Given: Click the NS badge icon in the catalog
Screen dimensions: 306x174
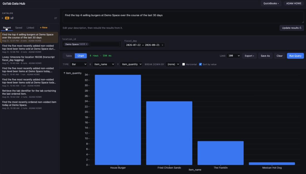Looking at the screenshot, I should (7, 18).
